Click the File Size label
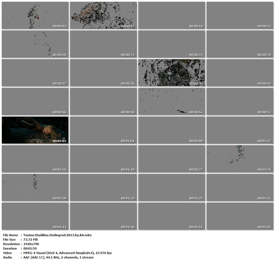Image resolution: width=275 pixels, height=261 pixels. 9,240
